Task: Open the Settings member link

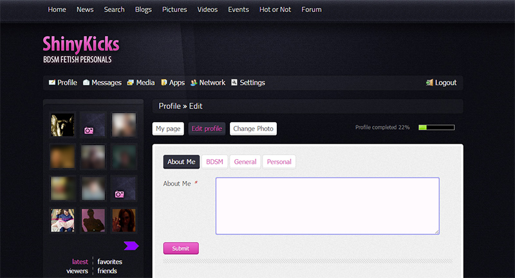Action: [x=252, y=83]
